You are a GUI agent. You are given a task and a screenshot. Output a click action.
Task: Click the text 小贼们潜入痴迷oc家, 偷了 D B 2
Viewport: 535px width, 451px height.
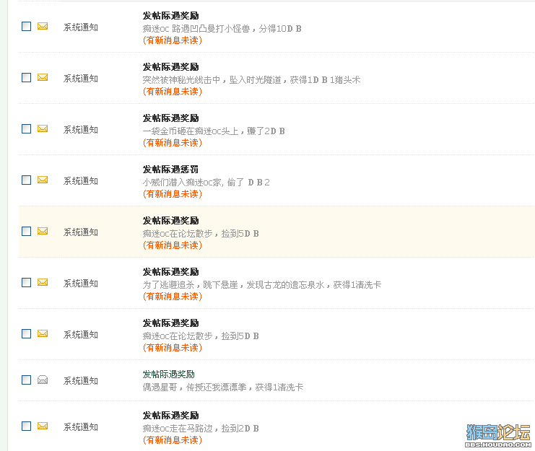(x=206, y=183)
